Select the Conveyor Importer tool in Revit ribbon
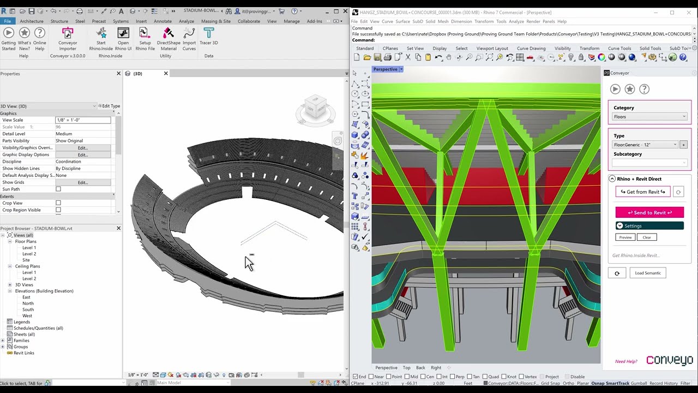The width and height of the screenshot is (698, 393). coord(68,39)
